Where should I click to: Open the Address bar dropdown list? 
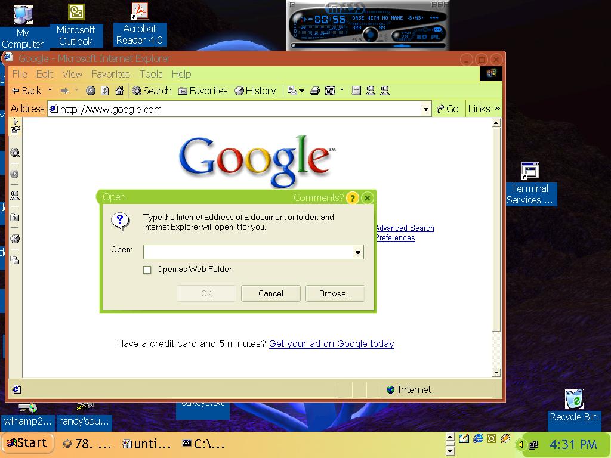coord(426,110)
